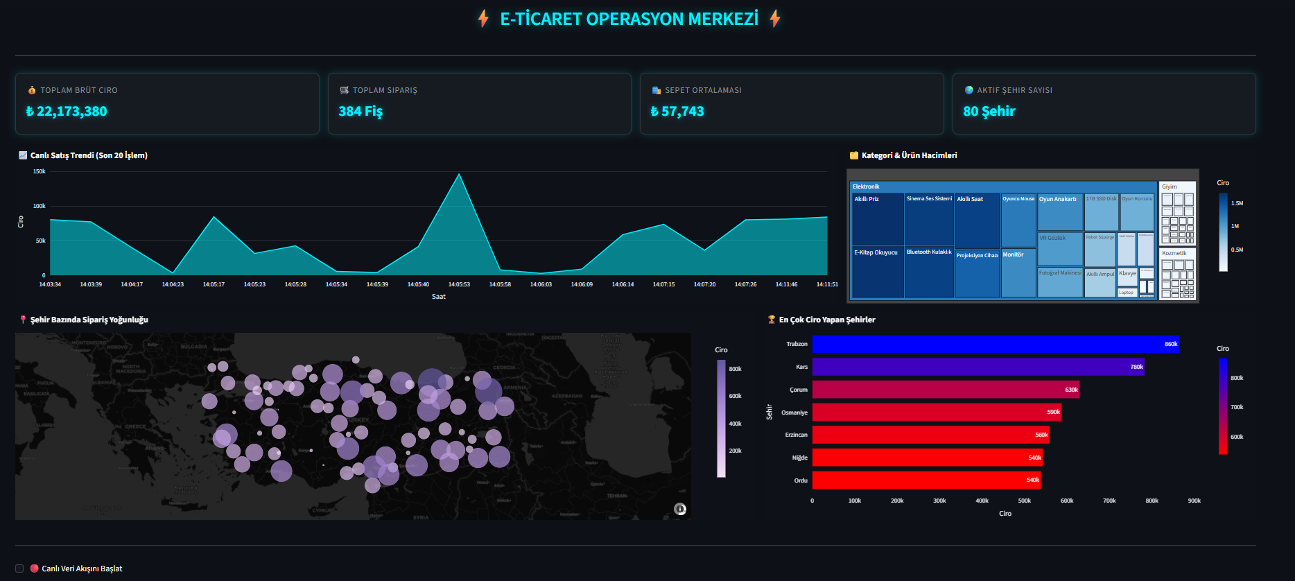Select the Bluetooth Kulaklık treemap tile
This screenshot has width=1295, height=581.
[929, 272]
